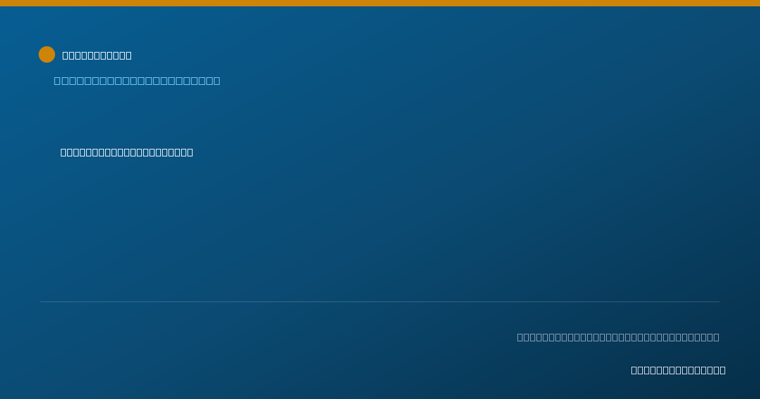The height and width of the screenshot is (399, 760).
Task: Click the center of the orange circle
Action: point(47,54)
